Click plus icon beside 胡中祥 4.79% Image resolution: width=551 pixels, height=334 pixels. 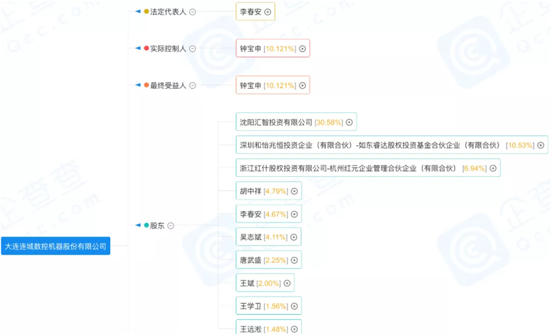coord(294,191)
